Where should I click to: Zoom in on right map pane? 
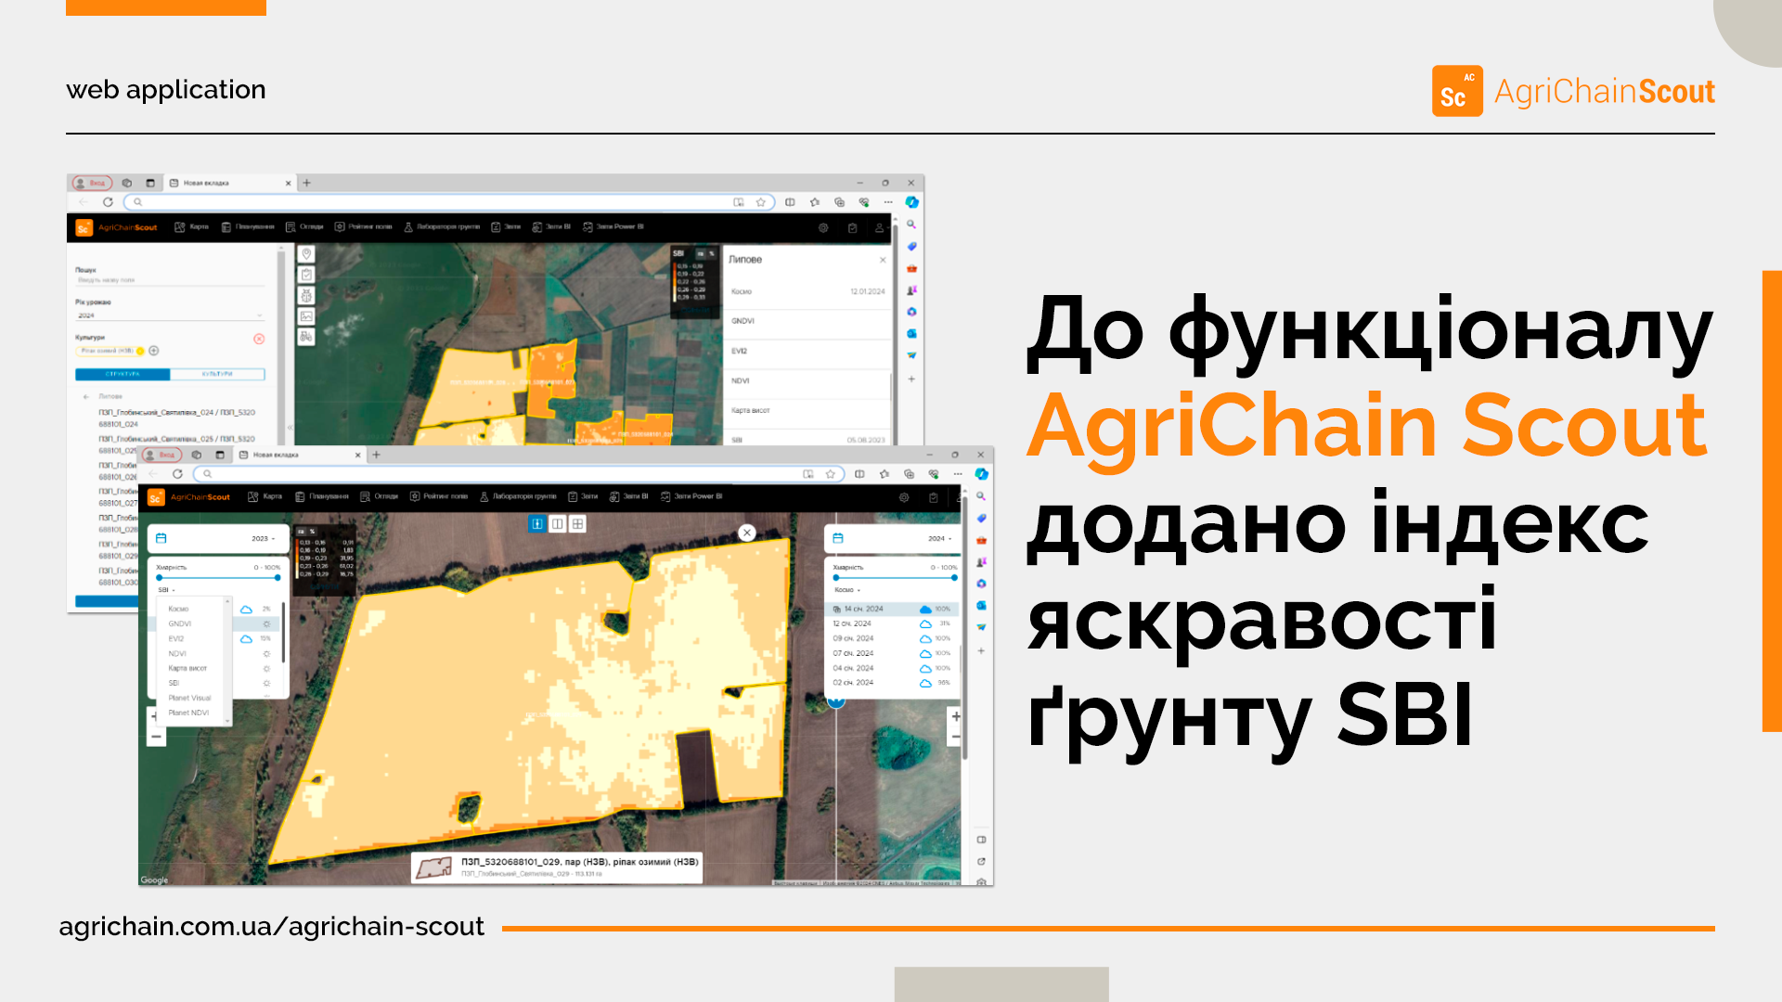(956, 717)
